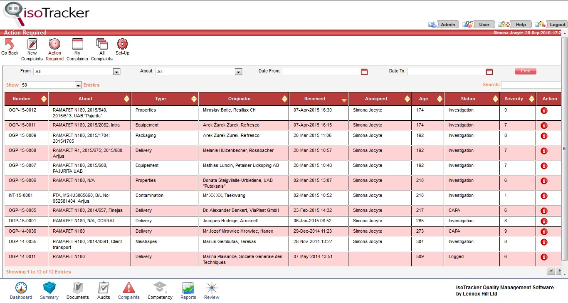Open the About filter dropdown
The height and width of the screenshot is (303, 568).
point(238,72)
